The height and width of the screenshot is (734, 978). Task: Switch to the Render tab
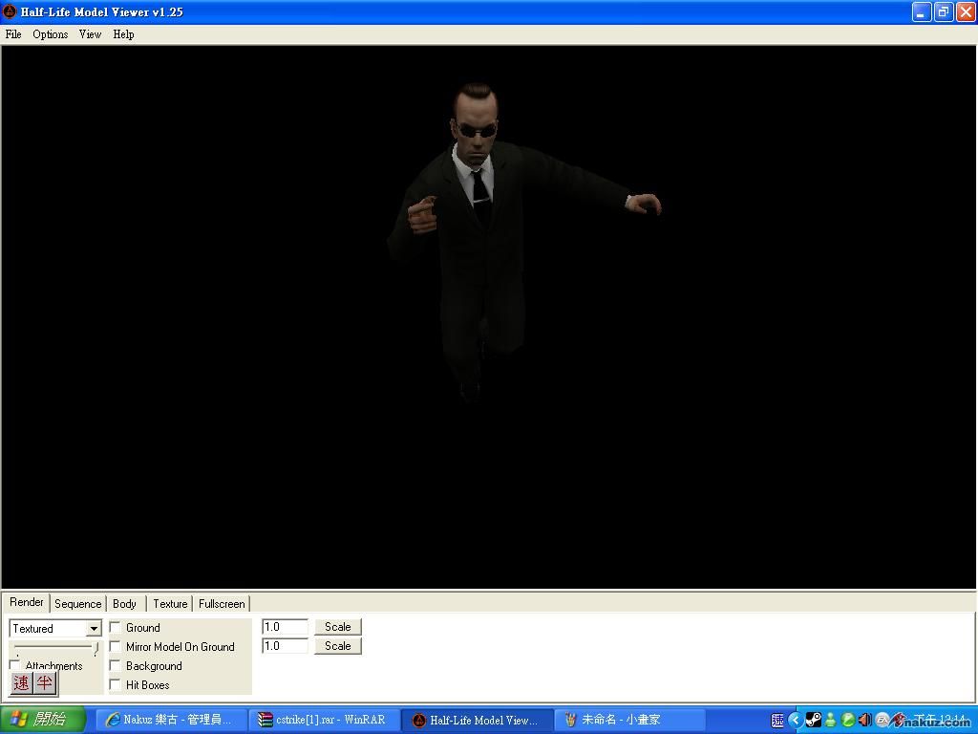point(26,602)
